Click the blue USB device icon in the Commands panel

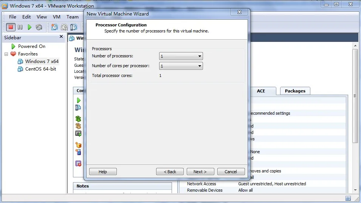78,152
